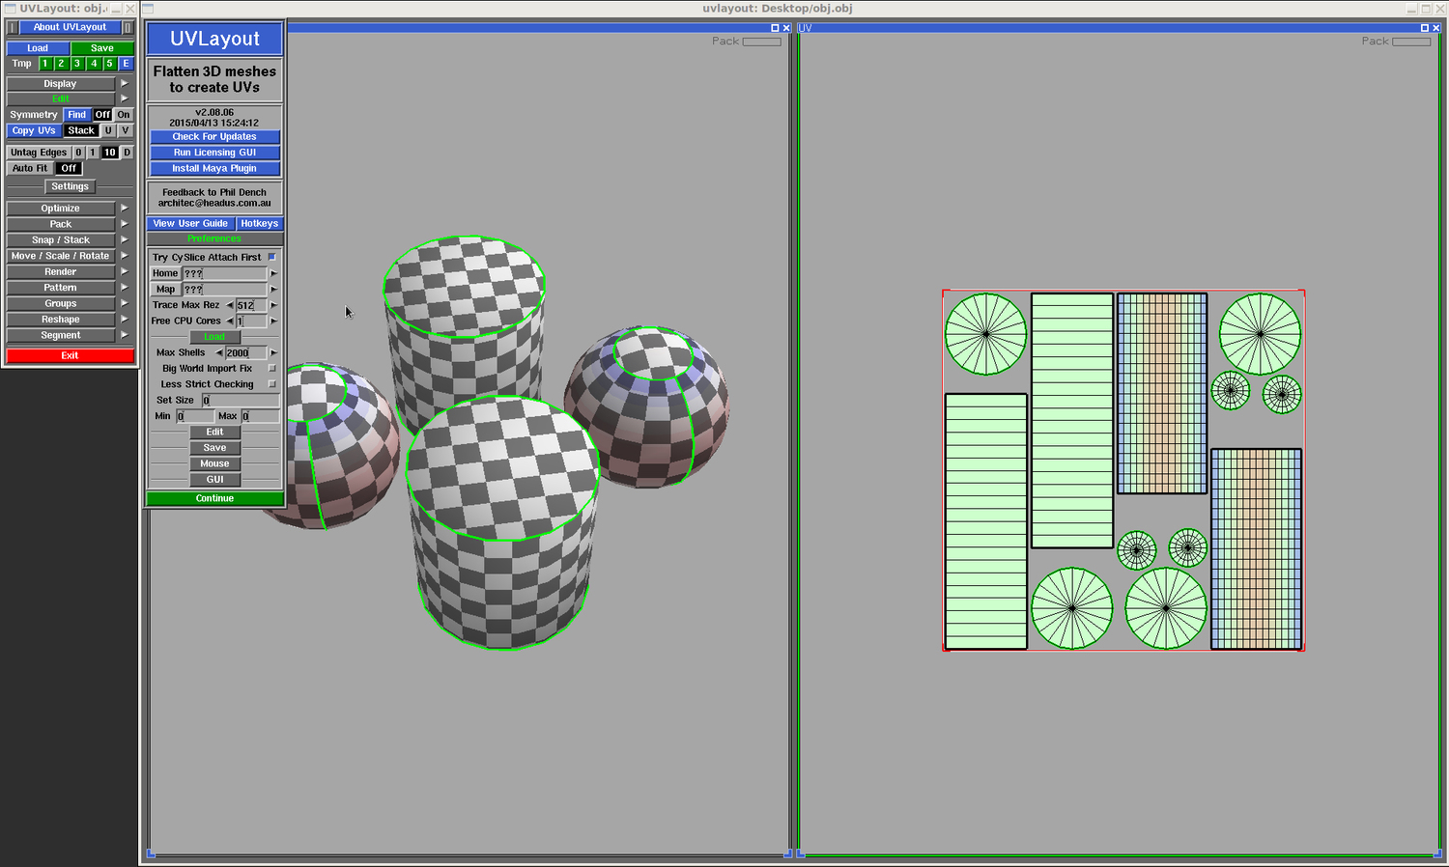Enable the Stack option

pos(81,130)
